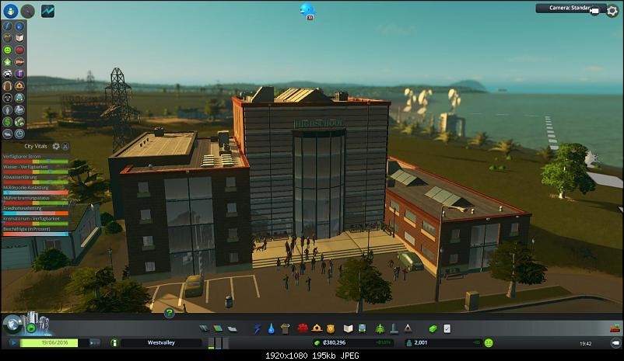Show the water info view
Viewport: 624px width, 361px height.
click(19, 26)
